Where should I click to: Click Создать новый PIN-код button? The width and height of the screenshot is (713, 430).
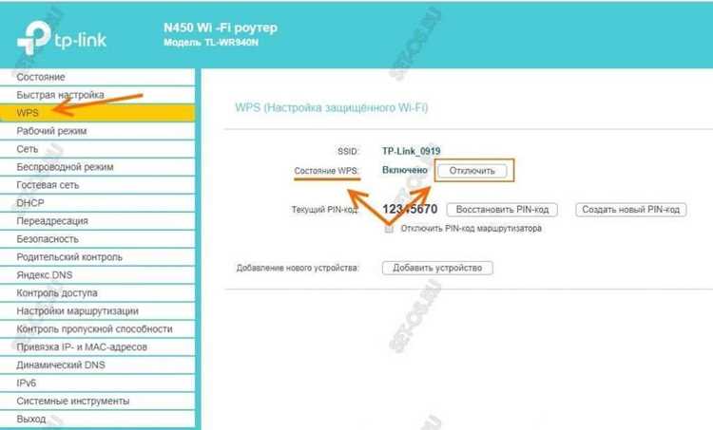point(630,210)
